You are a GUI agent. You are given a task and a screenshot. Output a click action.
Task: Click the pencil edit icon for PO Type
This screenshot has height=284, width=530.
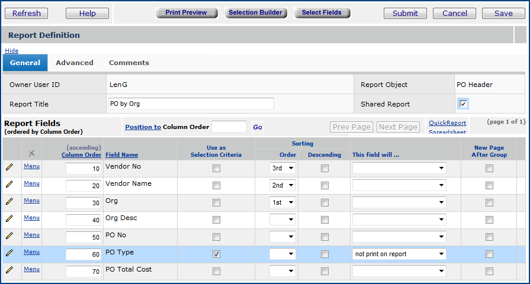pyautogui.click(x=9, y=253)
